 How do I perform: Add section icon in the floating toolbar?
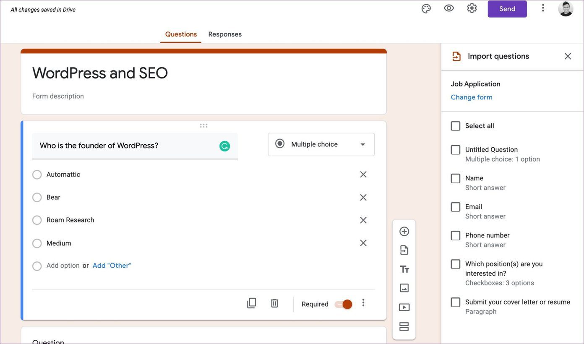tap(404, 326)
